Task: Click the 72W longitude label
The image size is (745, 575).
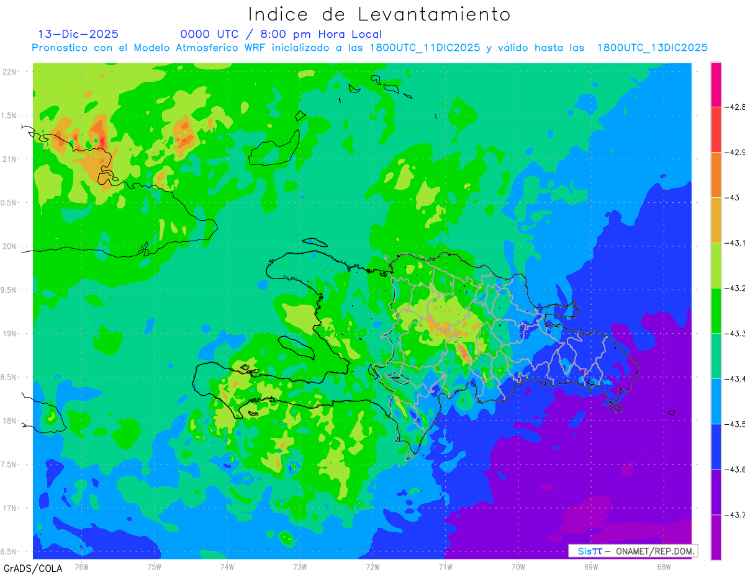Action: [x=372, y=567]
